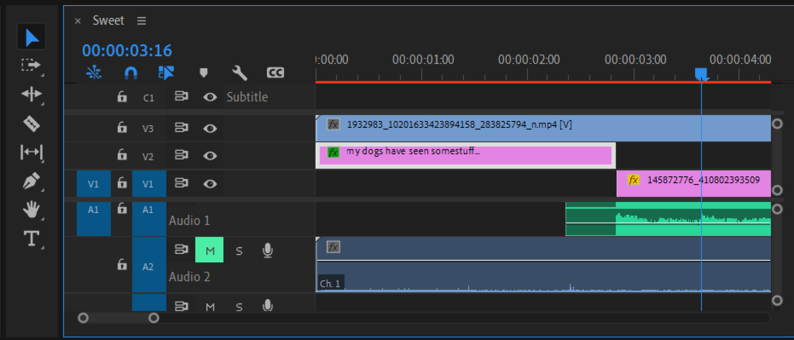Toggle A1 track targeting button
This screenshot has height=340, width=794.
click(149, 219)
